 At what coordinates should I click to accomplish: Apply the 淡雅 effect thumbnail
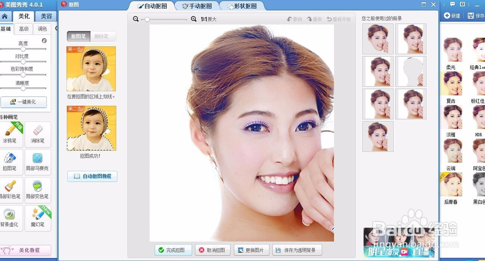451,117
